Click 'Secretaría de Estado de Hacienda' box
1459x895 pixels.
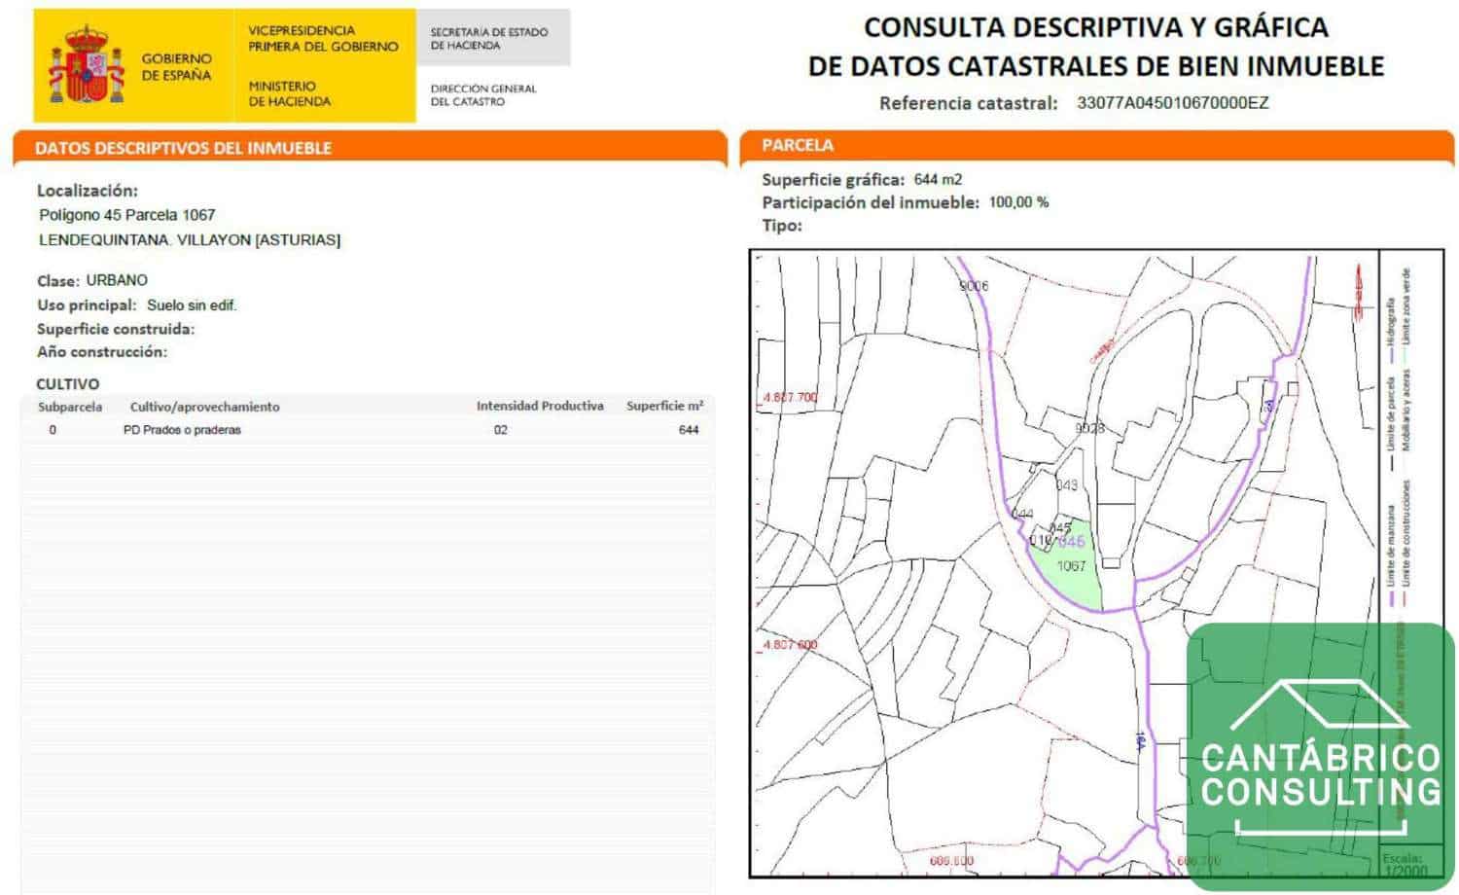pos(489,39)
